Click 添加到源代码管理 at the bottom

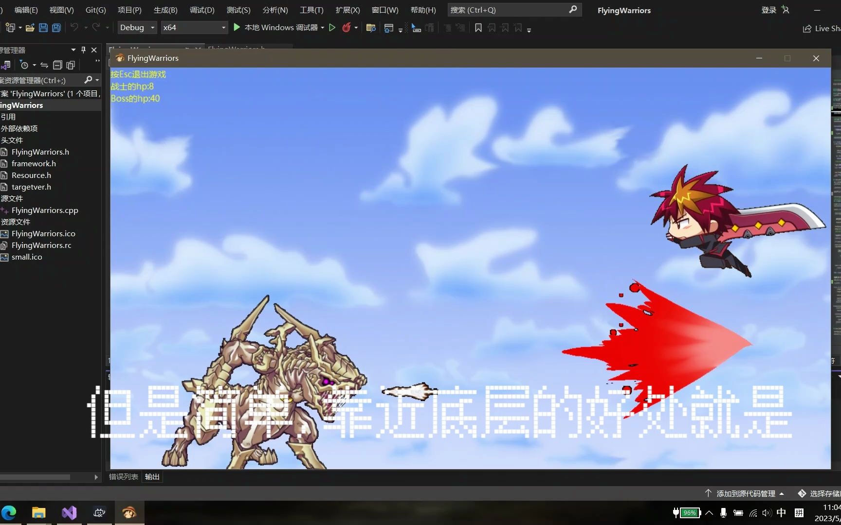745,493
